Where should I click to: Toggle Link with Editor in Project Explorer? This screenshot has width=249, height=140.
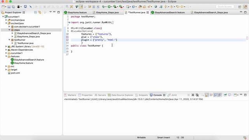point(40,12)
